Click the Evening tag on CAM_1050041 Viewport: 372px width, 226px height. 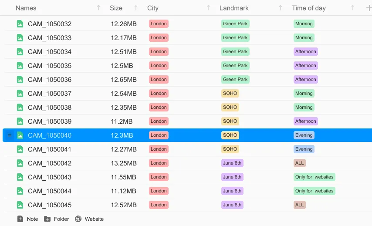tap(304, 149)
